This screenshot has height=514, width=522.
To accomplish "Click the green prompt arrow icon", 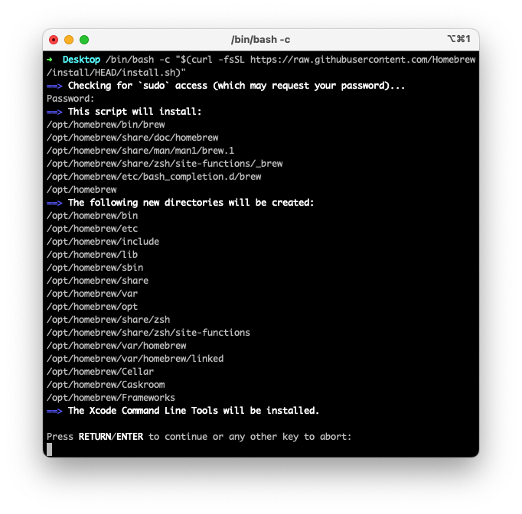I will point(50,60).
